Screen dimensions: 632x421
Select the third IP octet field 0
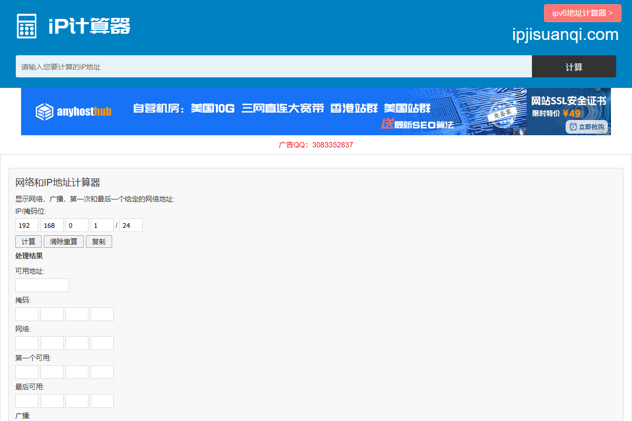[x=77, y=225]
